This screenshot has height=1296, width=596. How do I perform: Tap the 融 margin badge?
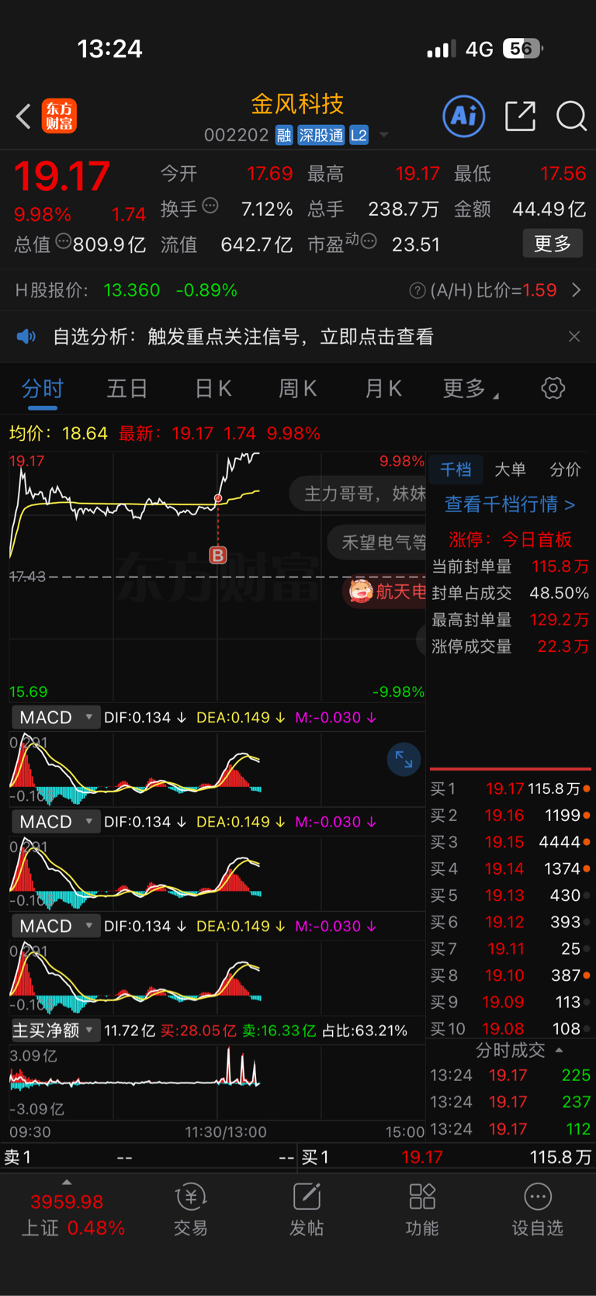[284, 136]
